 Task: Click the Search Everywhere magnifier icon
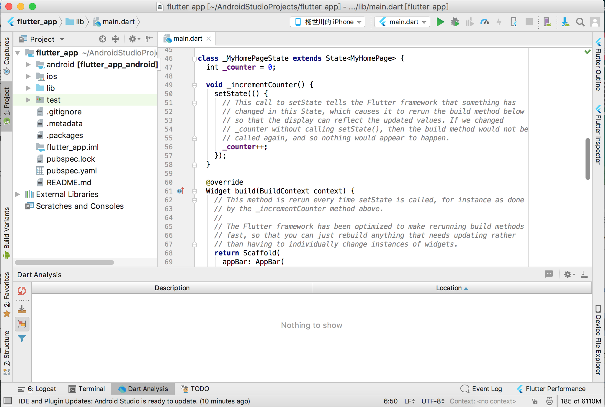pos(580,22)
